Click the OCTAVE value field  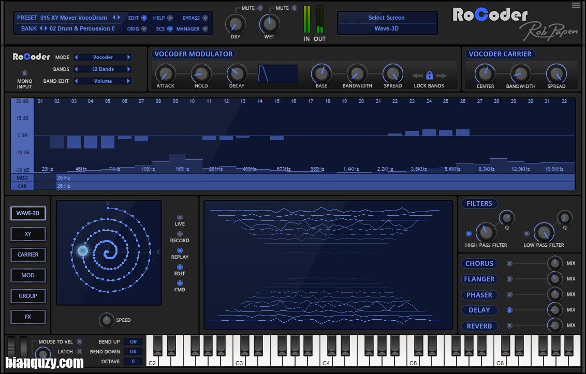pos(133,361)
